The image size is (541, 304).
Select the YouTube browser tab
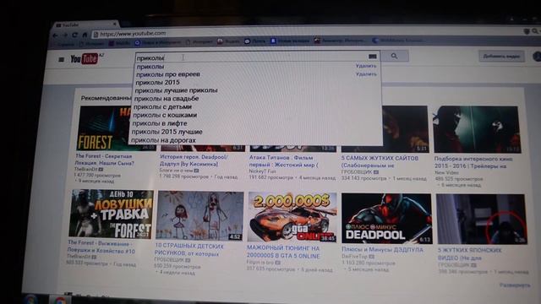(x=85, y=24)
